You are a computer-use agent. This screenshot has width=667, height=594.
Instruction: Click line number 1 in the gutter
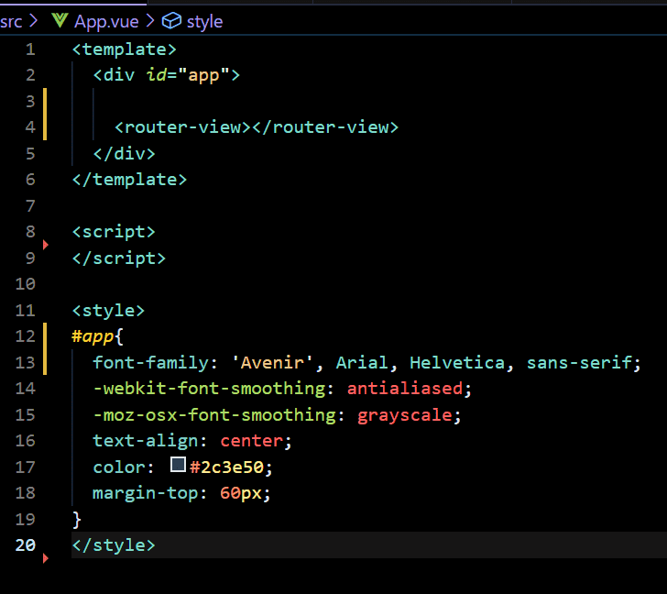[30, 49]
